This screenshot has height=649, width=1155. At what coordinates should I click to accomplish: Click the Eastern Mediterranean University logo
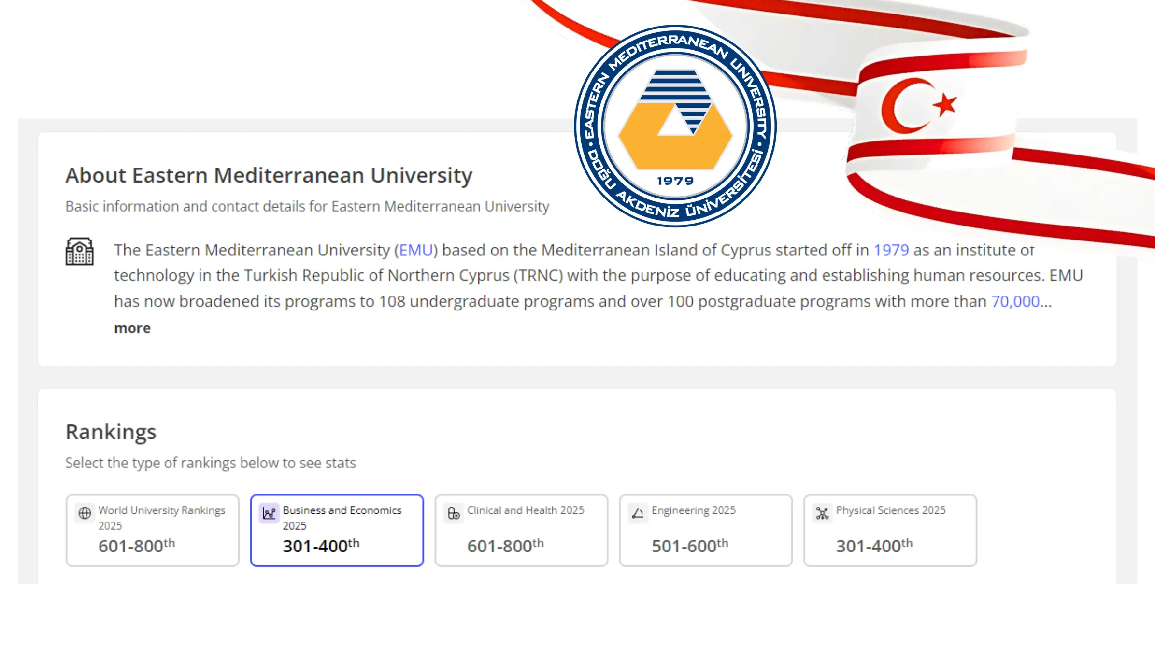[x=675, y=126]
